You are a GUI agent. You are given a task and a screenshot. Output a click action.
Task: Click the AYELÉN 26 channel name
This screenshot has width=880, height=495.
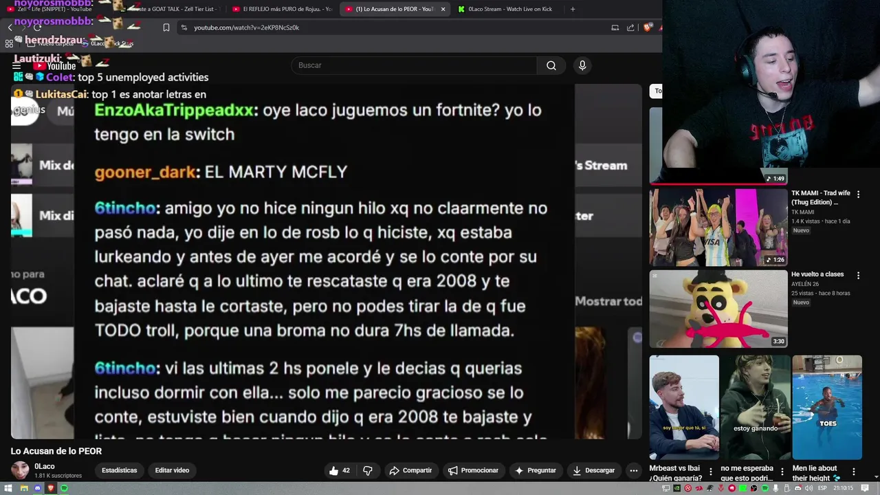805,284
